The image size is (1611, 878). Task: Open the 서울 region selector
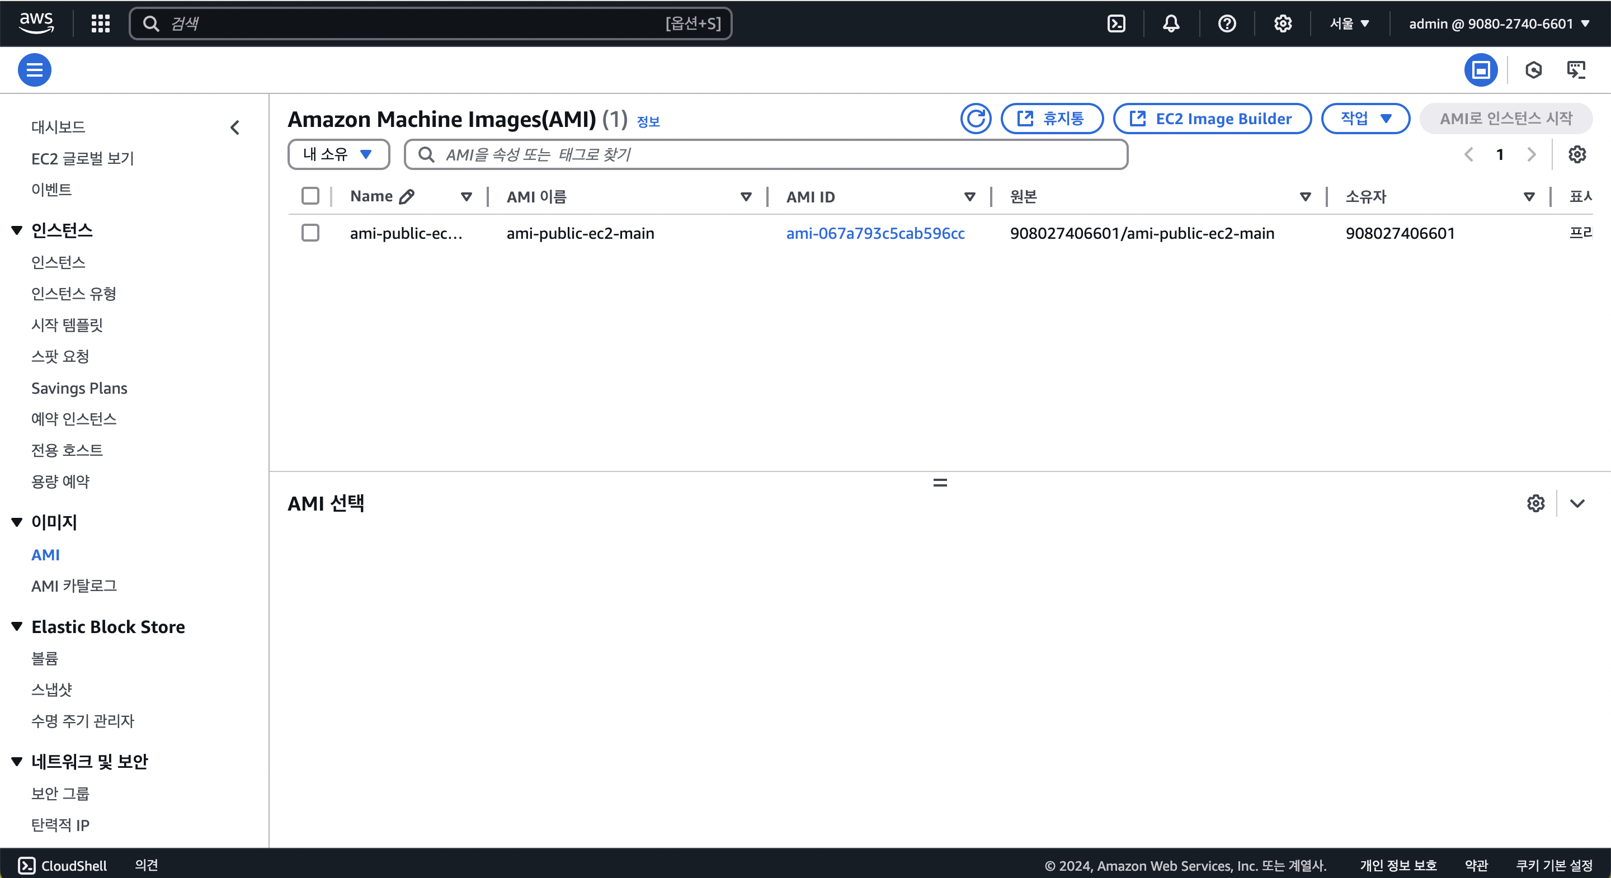pyautogui.click(x=1349, y=23)
